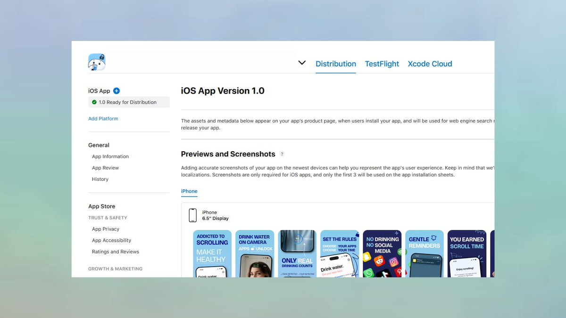Open the Gentle Reminders screenshot

424,253
